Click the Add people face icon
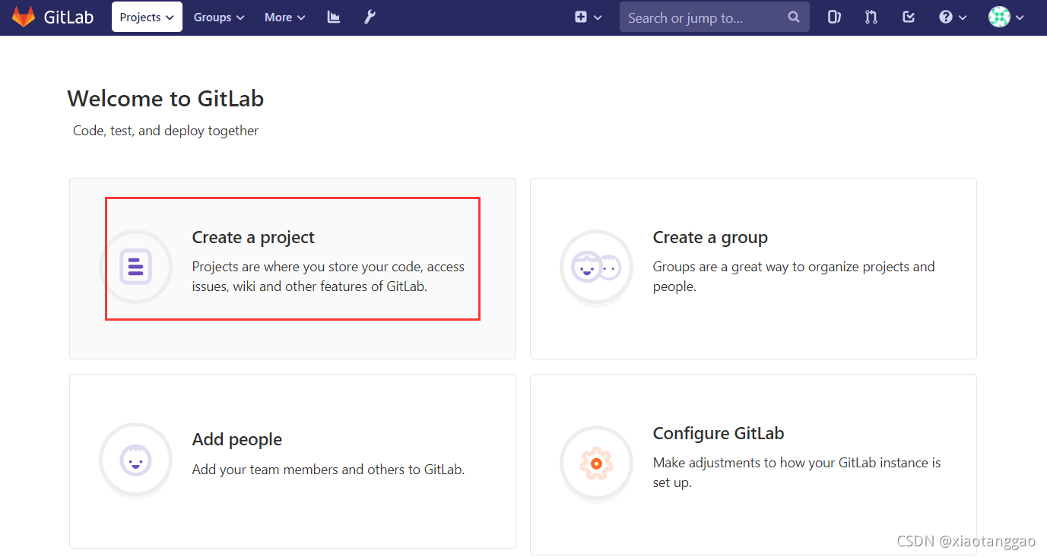This screenshot has width=1047, height=557. 136,460
